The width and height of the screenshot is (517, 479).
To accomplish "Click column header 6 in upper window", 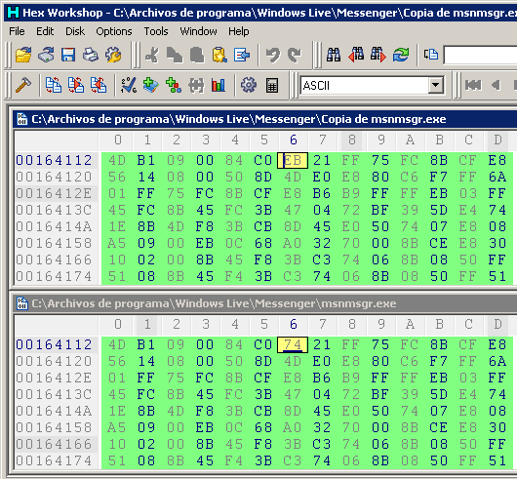I will [294, 140].
